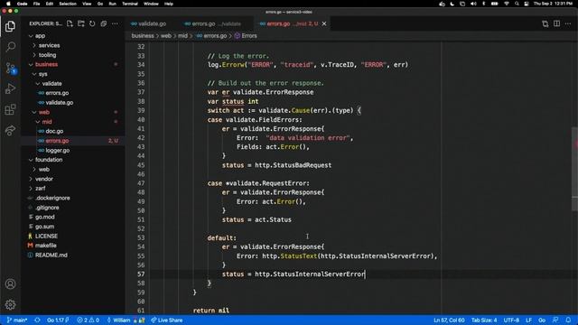
Task: Open the notifications bell
Action: 568,320
